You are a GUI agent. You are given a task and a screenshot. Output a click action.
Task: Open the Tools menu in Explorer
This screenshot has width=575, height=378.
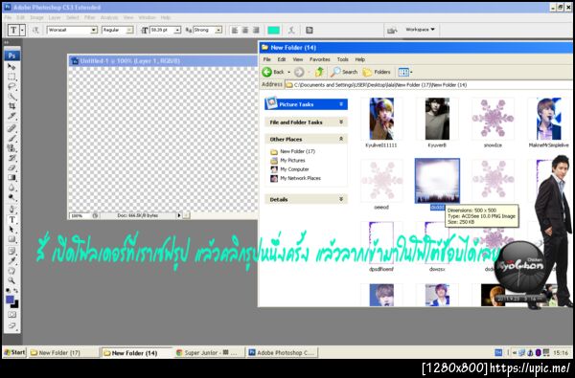click(343, 59)
